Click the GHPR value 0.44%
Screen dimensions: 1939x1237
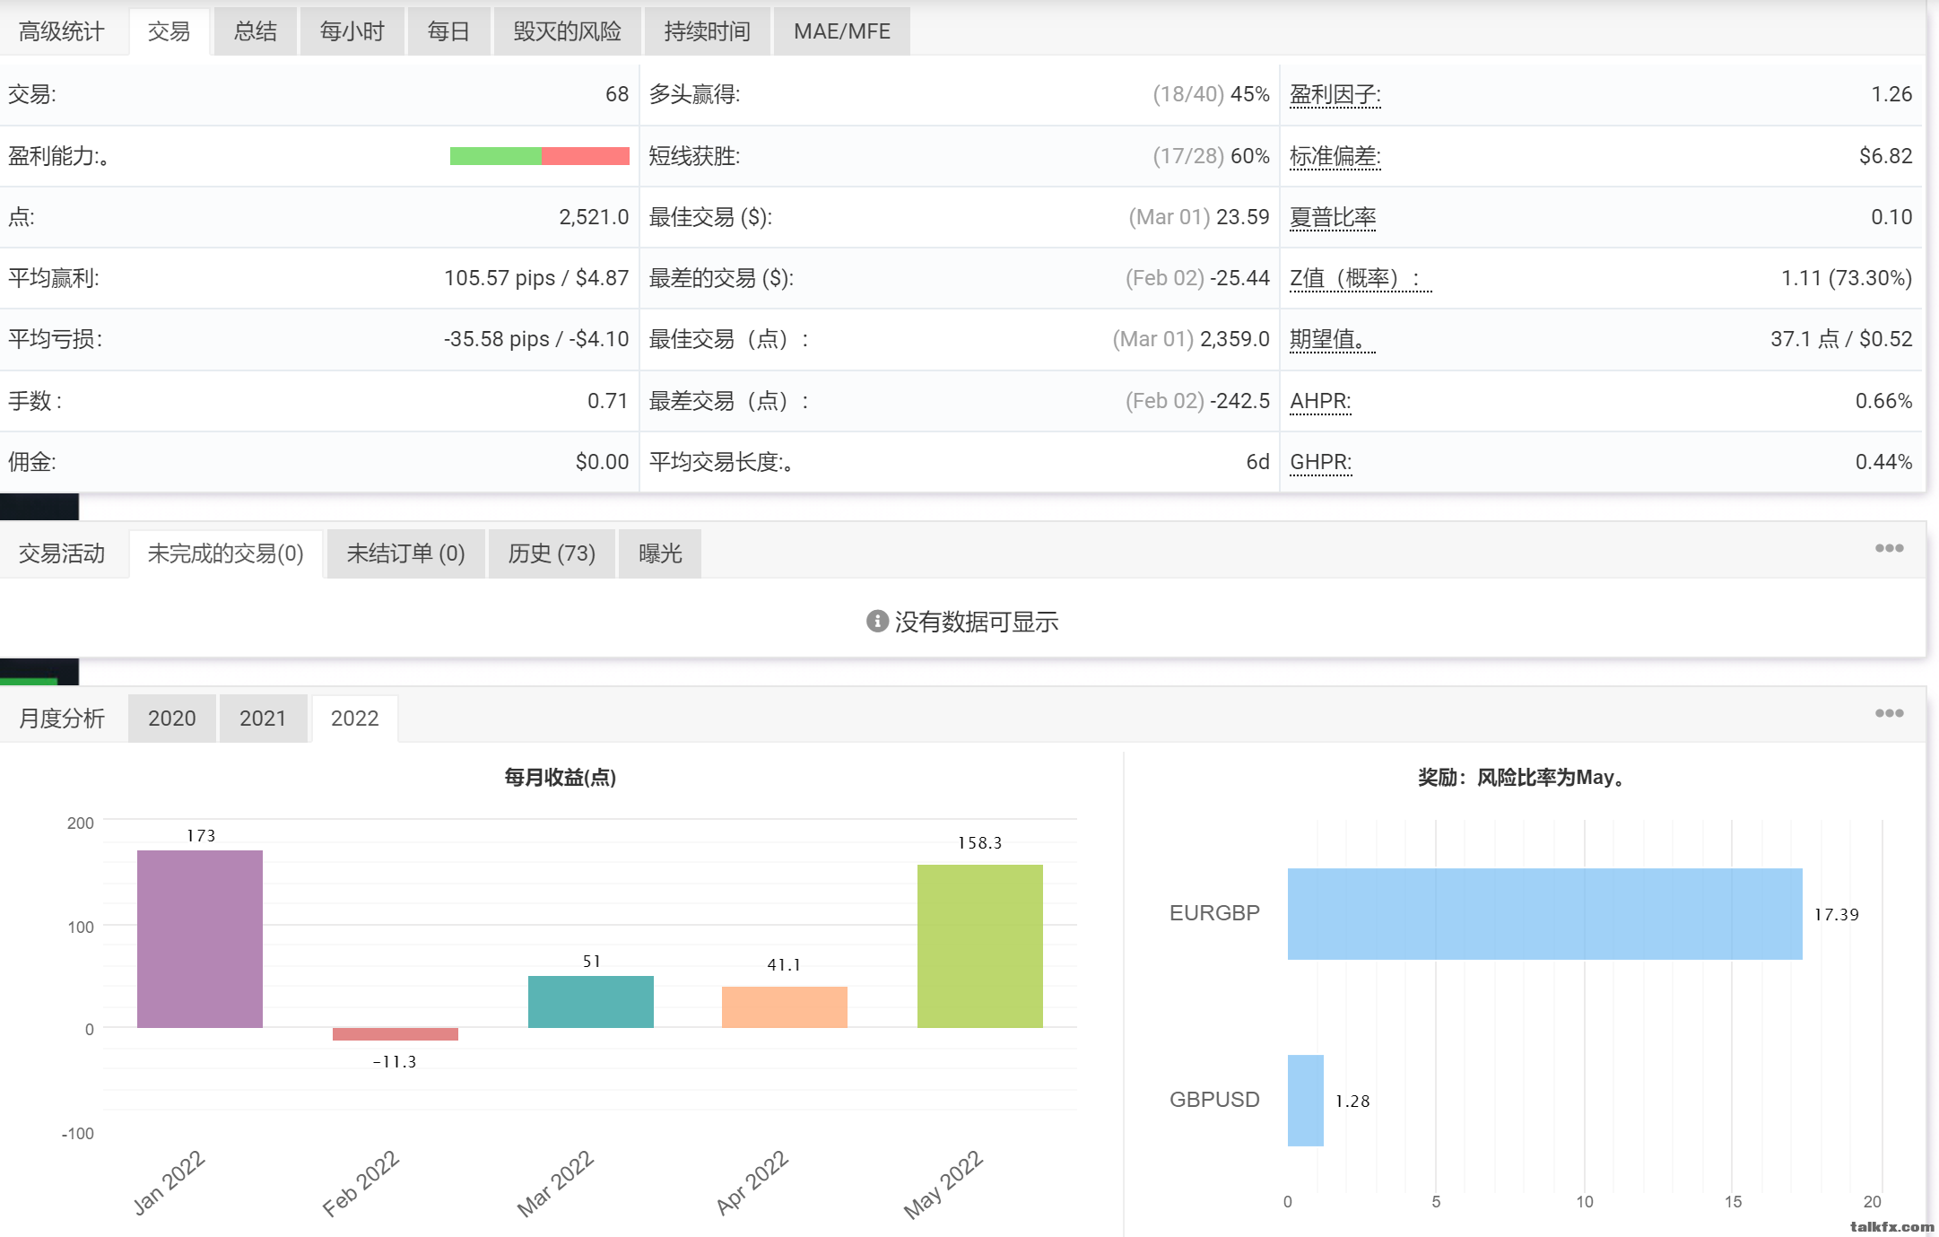click(x=1883, y=462)
